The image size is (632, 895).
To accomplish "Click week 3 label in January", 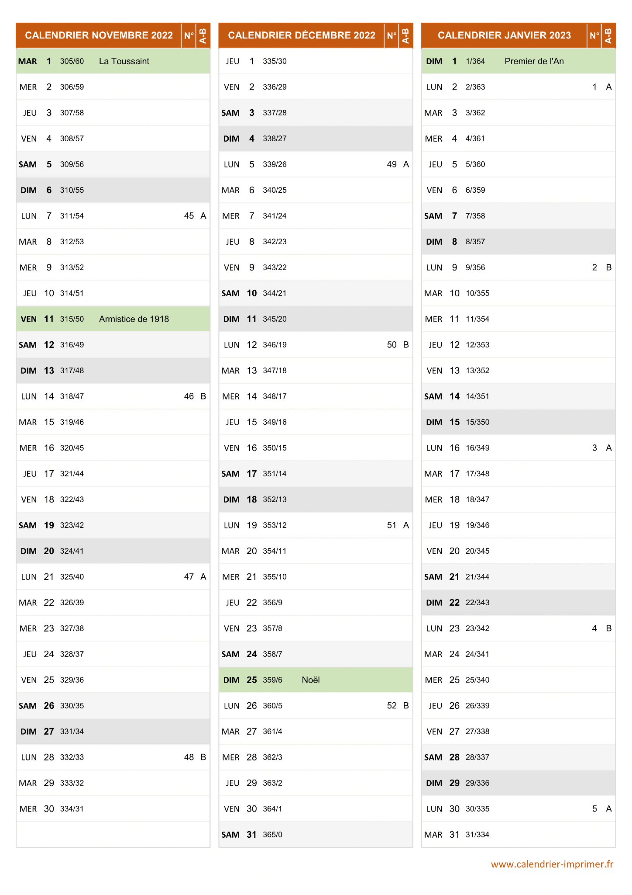I will click(x=594, y=448).
